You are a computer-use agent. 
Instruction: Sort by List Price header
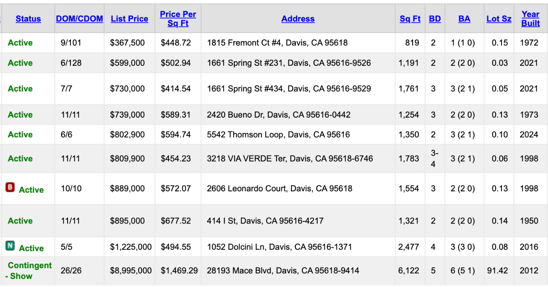pyautogui.click(x=130, y=19)
